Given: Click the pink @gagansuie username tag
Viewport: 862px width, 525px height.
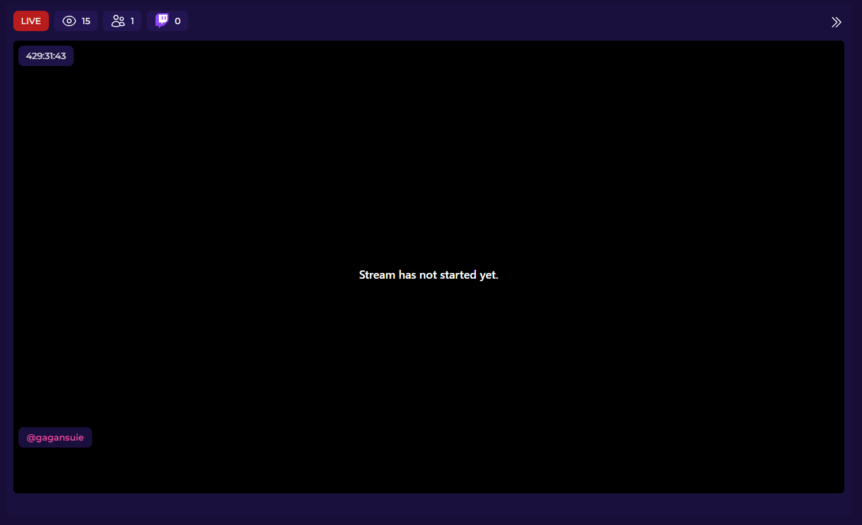Looking at the screenshot, I should pos(55,437).
